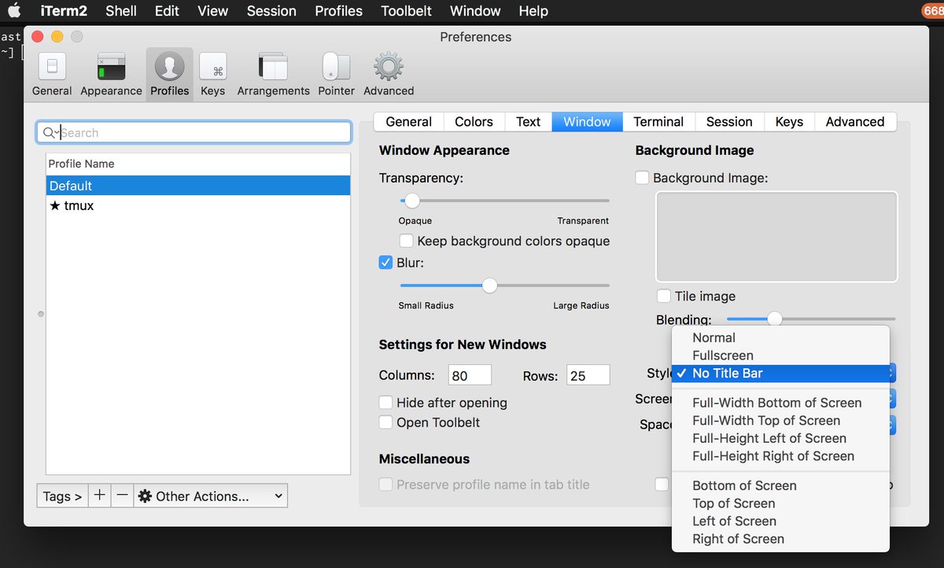Toggle Keep background colors opaque checkbox
The image size is (944, 568).
click(x=407, y=241)
